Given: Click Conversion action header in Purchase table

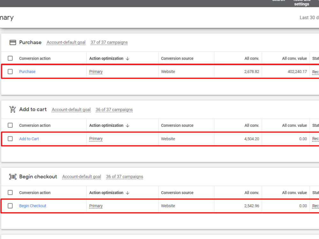Looking at the screenshot, I should [35, 59].
